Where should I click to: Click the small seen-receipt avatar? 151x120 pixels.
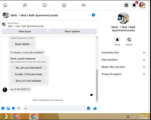92,95
